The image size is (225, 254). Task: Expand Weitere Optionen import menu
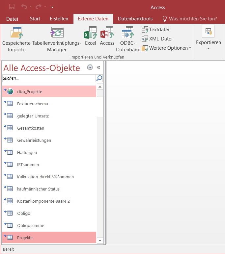(x=166, y=48)
